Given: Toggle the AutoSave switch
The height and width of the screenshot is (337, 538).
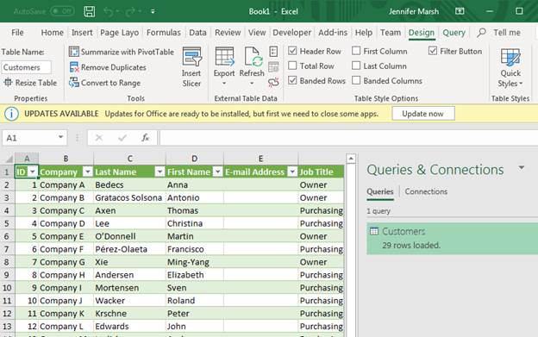Looking at the screenshot, I should [x=62, y=11].
